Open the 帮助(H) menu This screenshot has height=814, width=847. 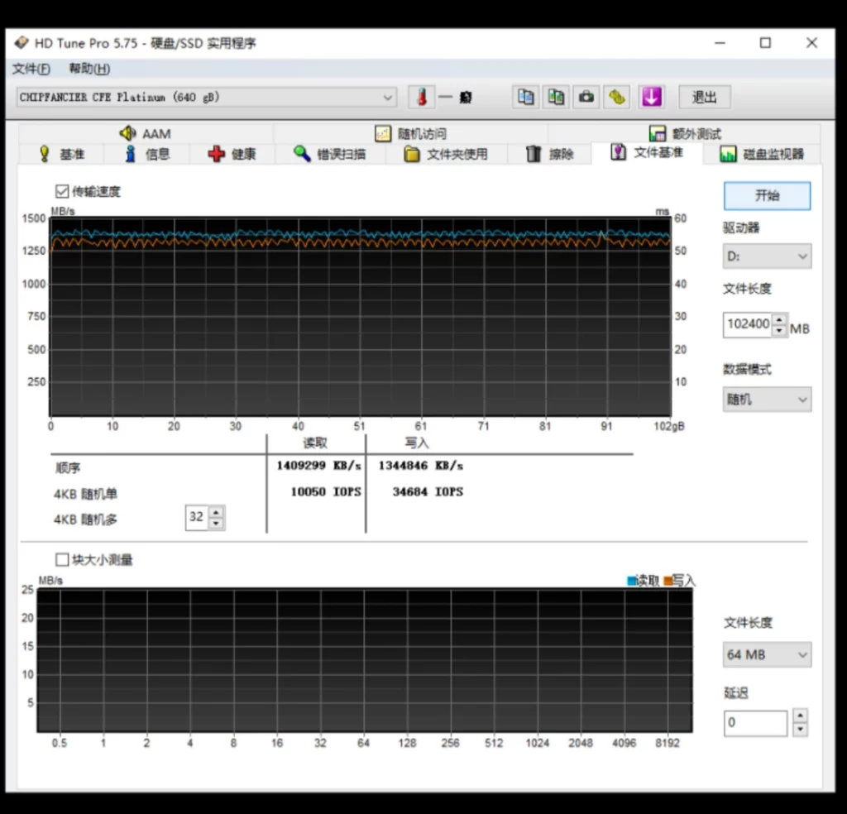click(x=89, y=69)
